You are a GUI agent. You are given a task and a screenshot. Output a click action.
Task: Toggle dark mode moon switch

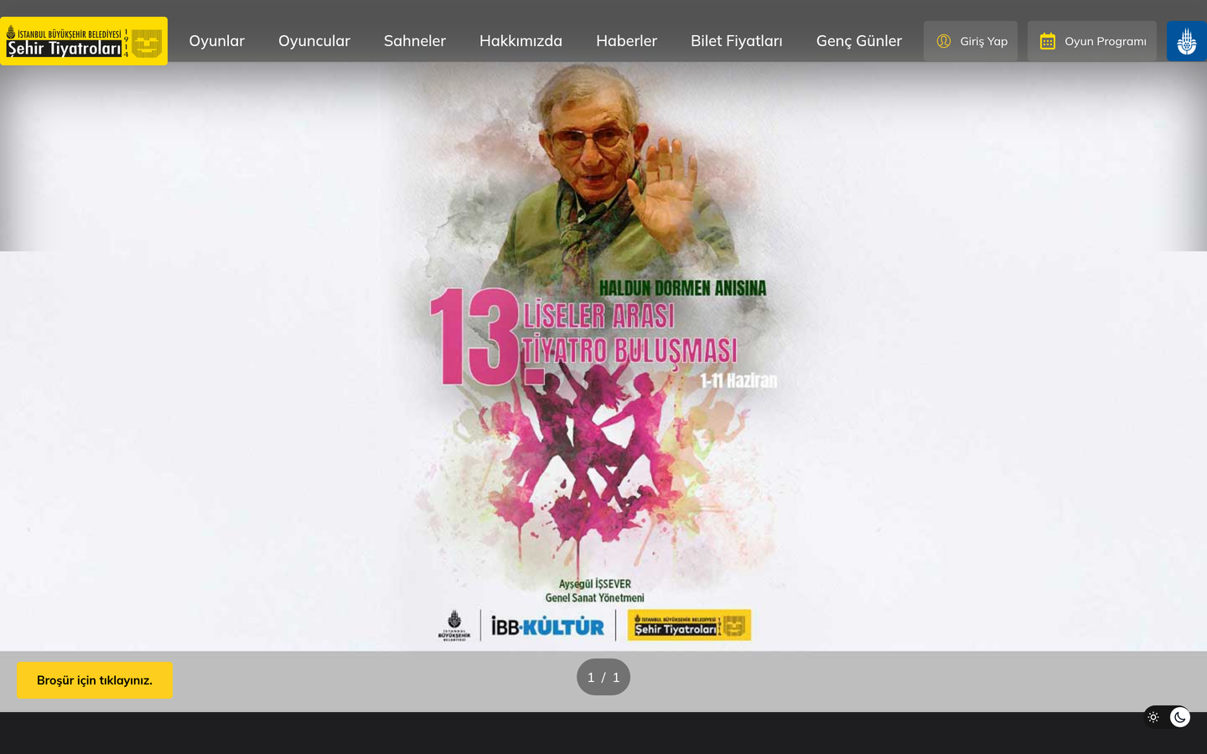1180,717
